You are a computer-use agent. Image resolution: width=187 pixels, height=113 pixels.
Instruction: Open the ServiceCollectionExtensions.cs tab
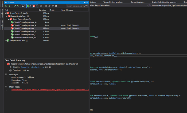tap(164, 2)
